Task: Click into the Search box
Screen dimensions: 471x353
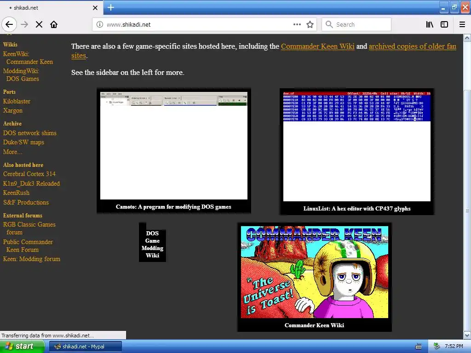Action: 356,25
